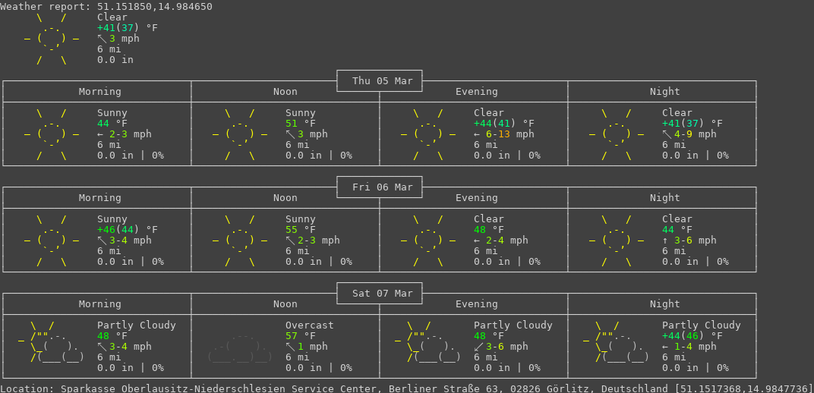Screen dimensions: 814x393
Task: Click the sun icon for Friday Noon
Action: [x=240, y=241]
